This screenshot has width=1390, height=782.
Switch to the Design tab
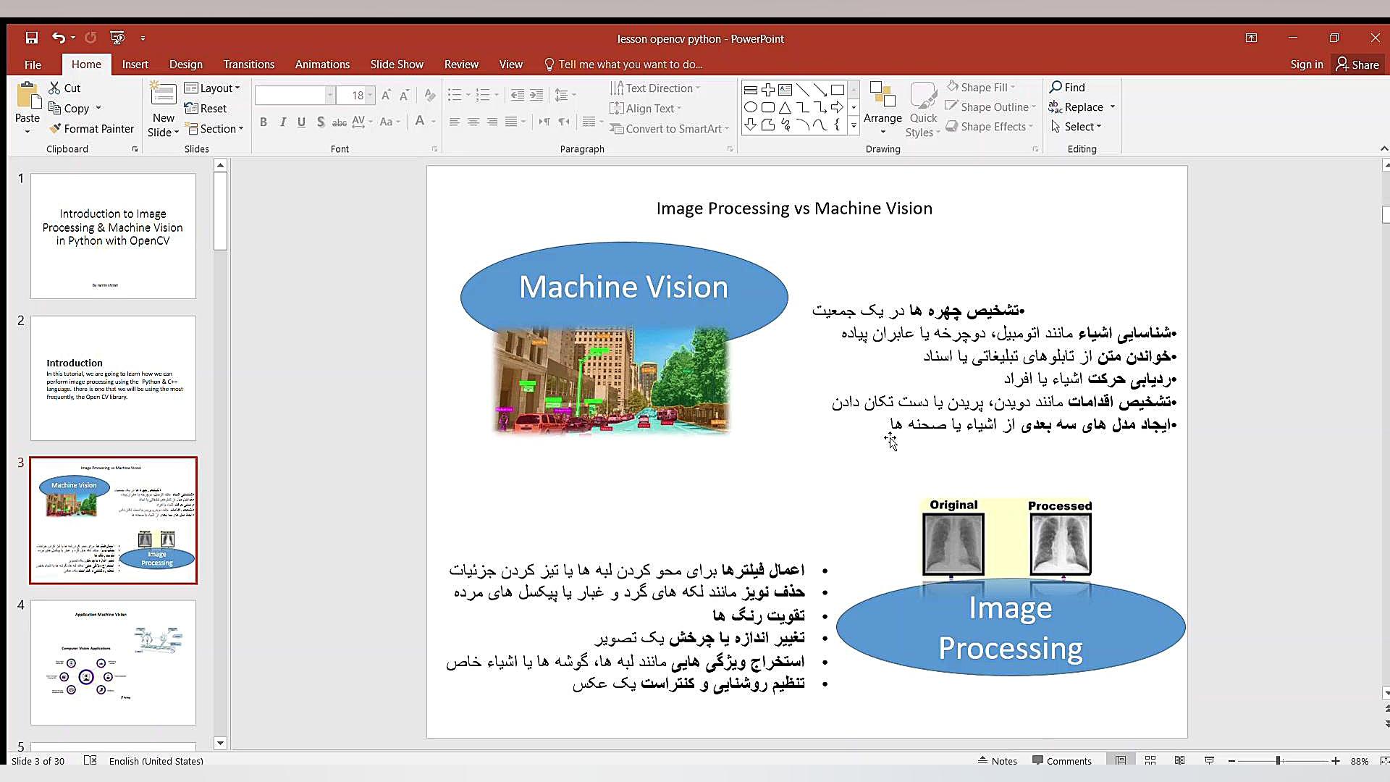click(x=186, y=64)
